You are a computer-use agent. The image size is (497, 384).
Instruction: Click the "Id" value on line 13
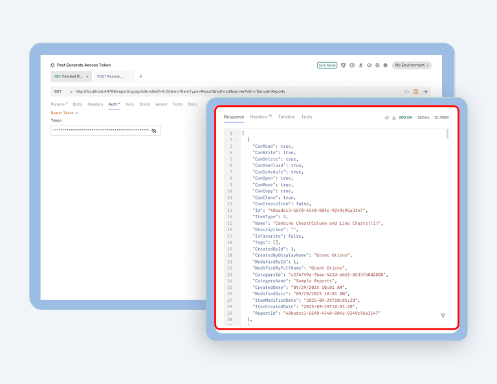coord(318,210)
